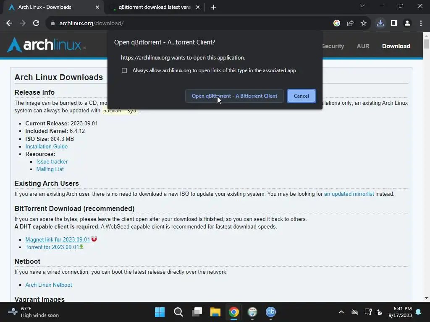Open a new browser tab
This screenshot has height=322, width=430.
pyautogui.click(x=214, y=8)
